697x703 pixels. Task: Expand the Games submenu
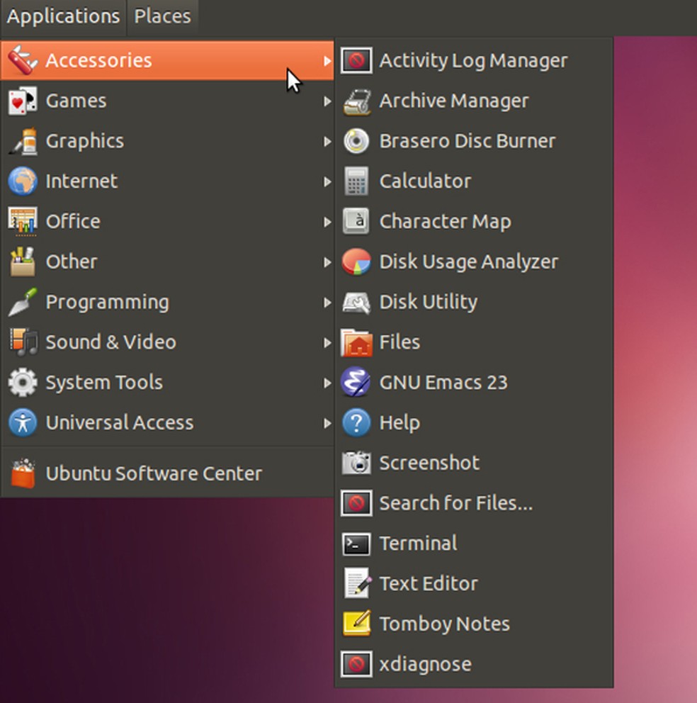tap(76, 101)
